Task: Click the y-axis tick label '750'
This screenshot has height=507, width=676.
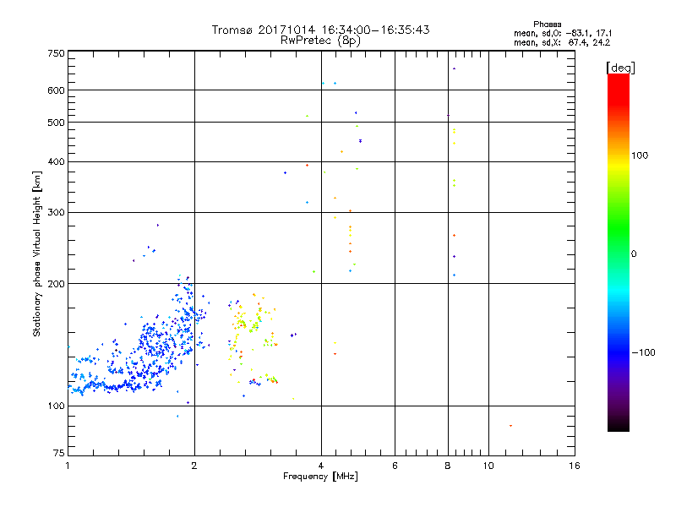Action: 56,53
